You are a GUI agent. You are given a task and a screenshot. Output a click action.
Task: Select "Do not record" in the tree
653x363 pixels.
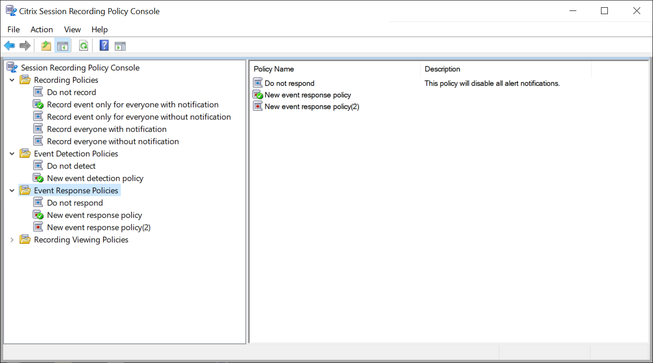tap(72, 92)
